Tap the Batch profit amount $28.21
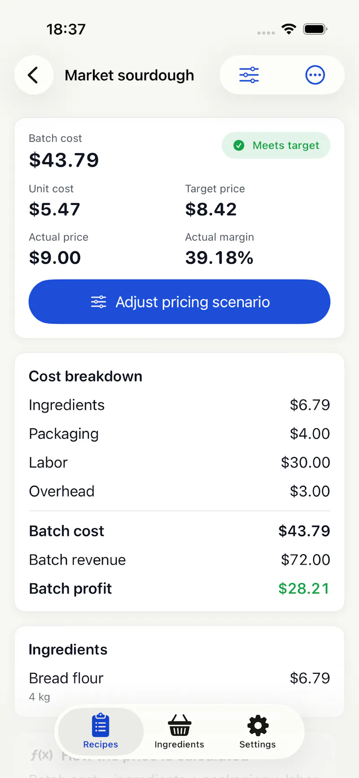This screenshot has height=778, width=359. click(x=304, y=588)
